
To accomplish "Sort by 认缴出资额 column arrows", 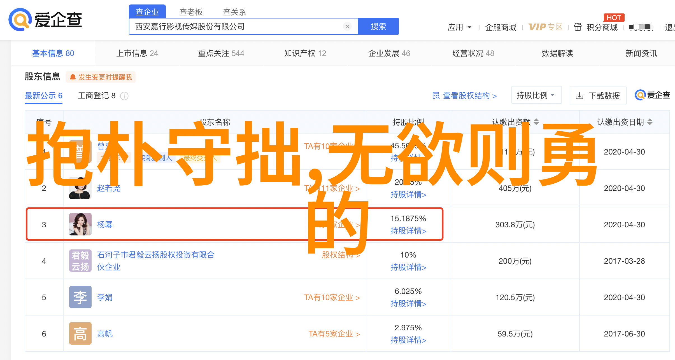I will point(536,122).
